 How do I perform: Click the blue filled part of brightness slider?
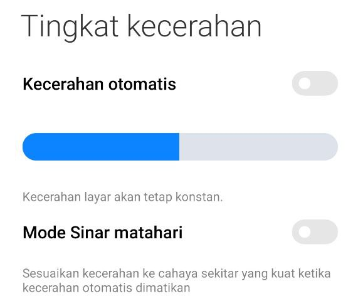click(x=101, y=147)
